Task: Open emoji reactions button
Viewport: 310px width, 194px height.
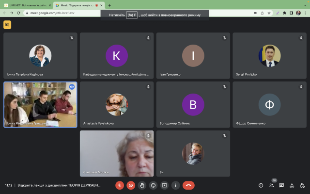Action: coord(153,185)
